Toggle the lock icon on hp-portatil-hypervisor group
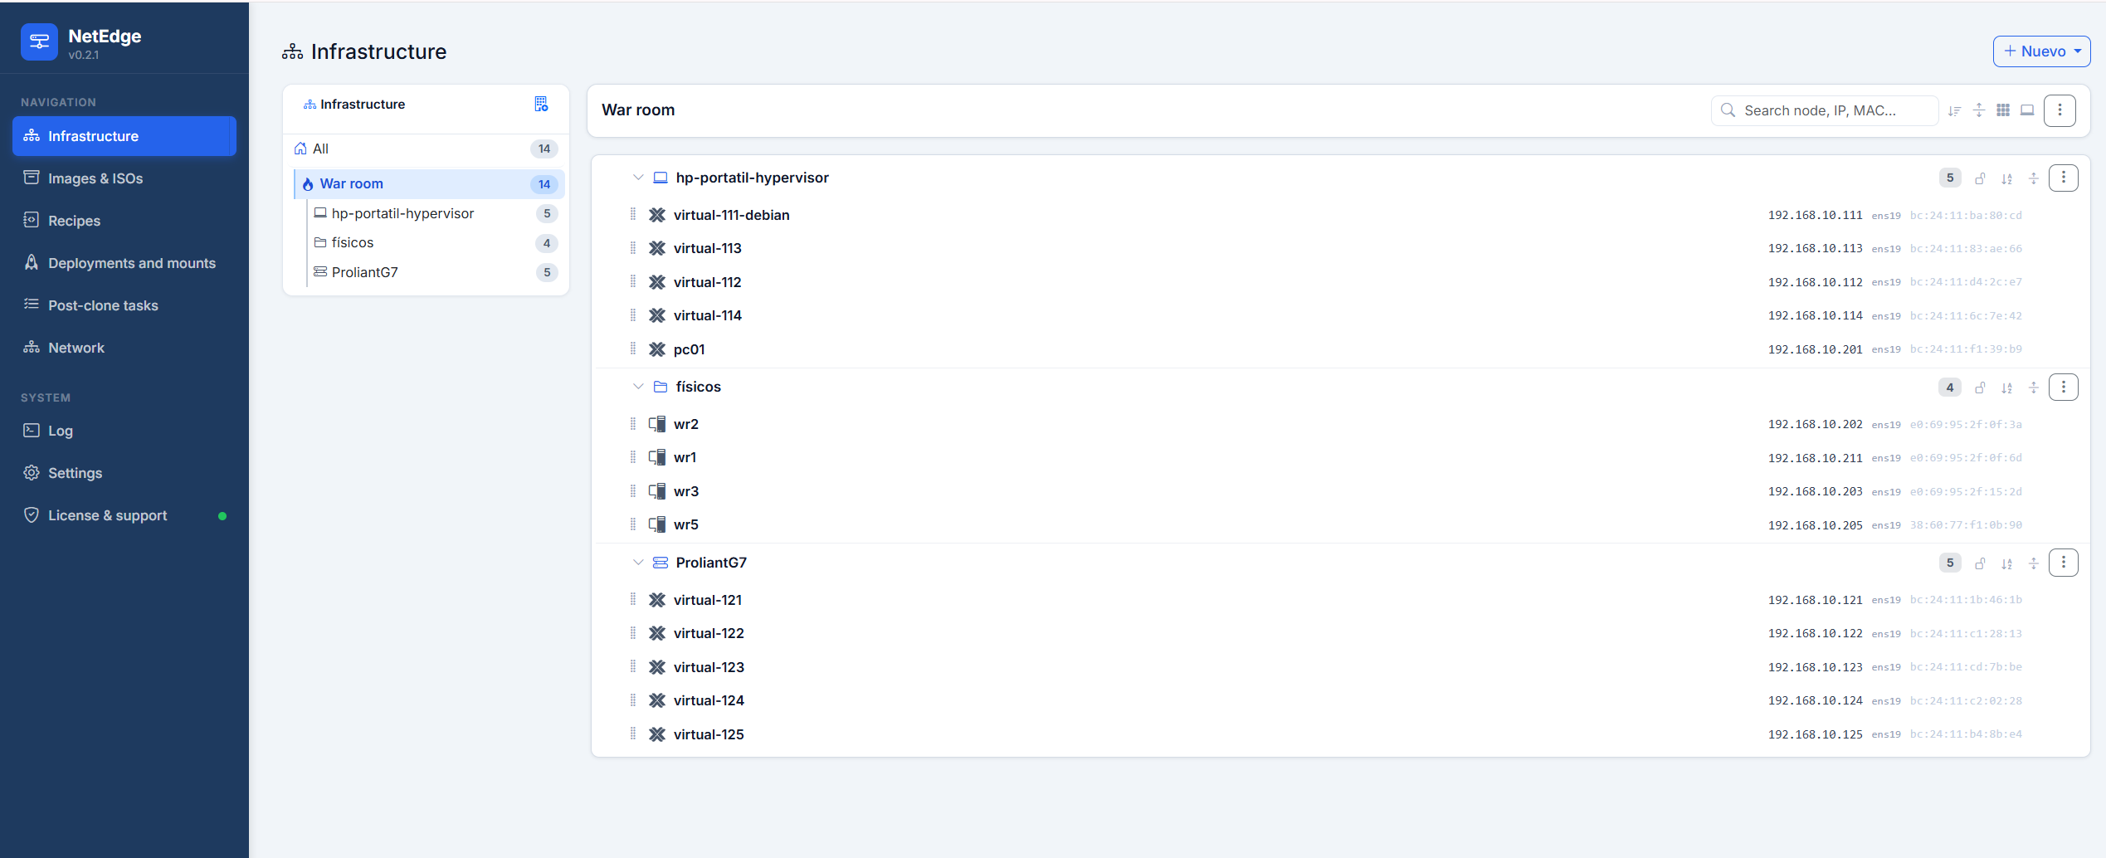The width and height of the screenshot is (2106, 858). (x=1980, y=178)
